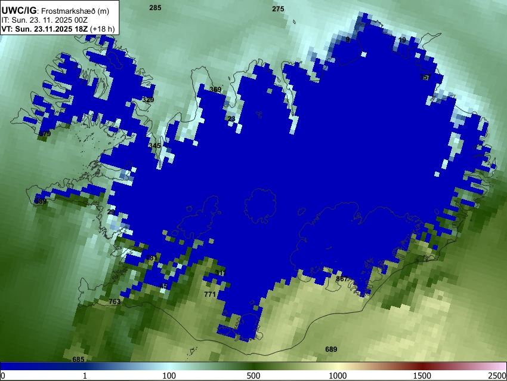The width and height of the screenshot is (507, 381).
Task: Click the "100" legend tick label
Action: pos(169,376)
